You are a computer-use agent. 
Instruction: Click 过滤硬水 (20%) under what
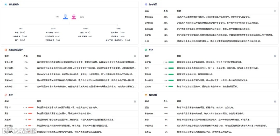[x=118, y=36]
